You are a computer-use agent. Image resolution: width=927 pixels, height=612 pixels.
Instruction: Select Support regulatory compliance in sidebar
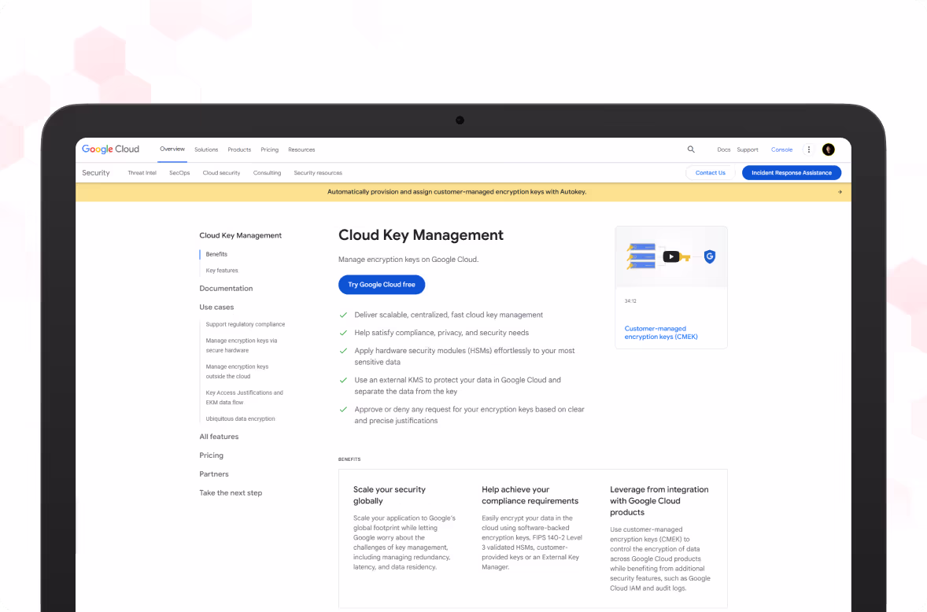pos(246,324)
